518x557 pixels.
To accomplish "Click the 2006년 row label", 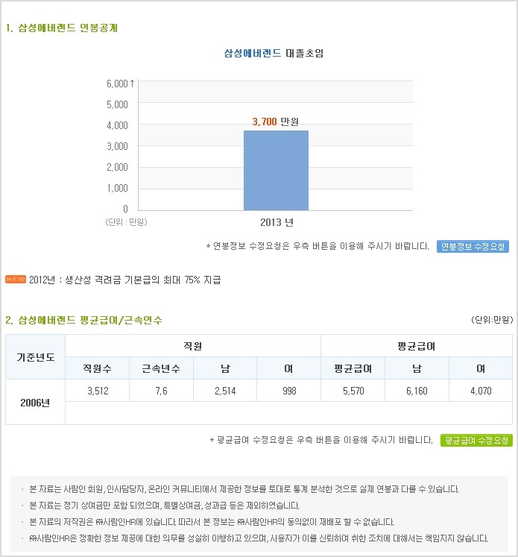I will click(x=35, y=403).
